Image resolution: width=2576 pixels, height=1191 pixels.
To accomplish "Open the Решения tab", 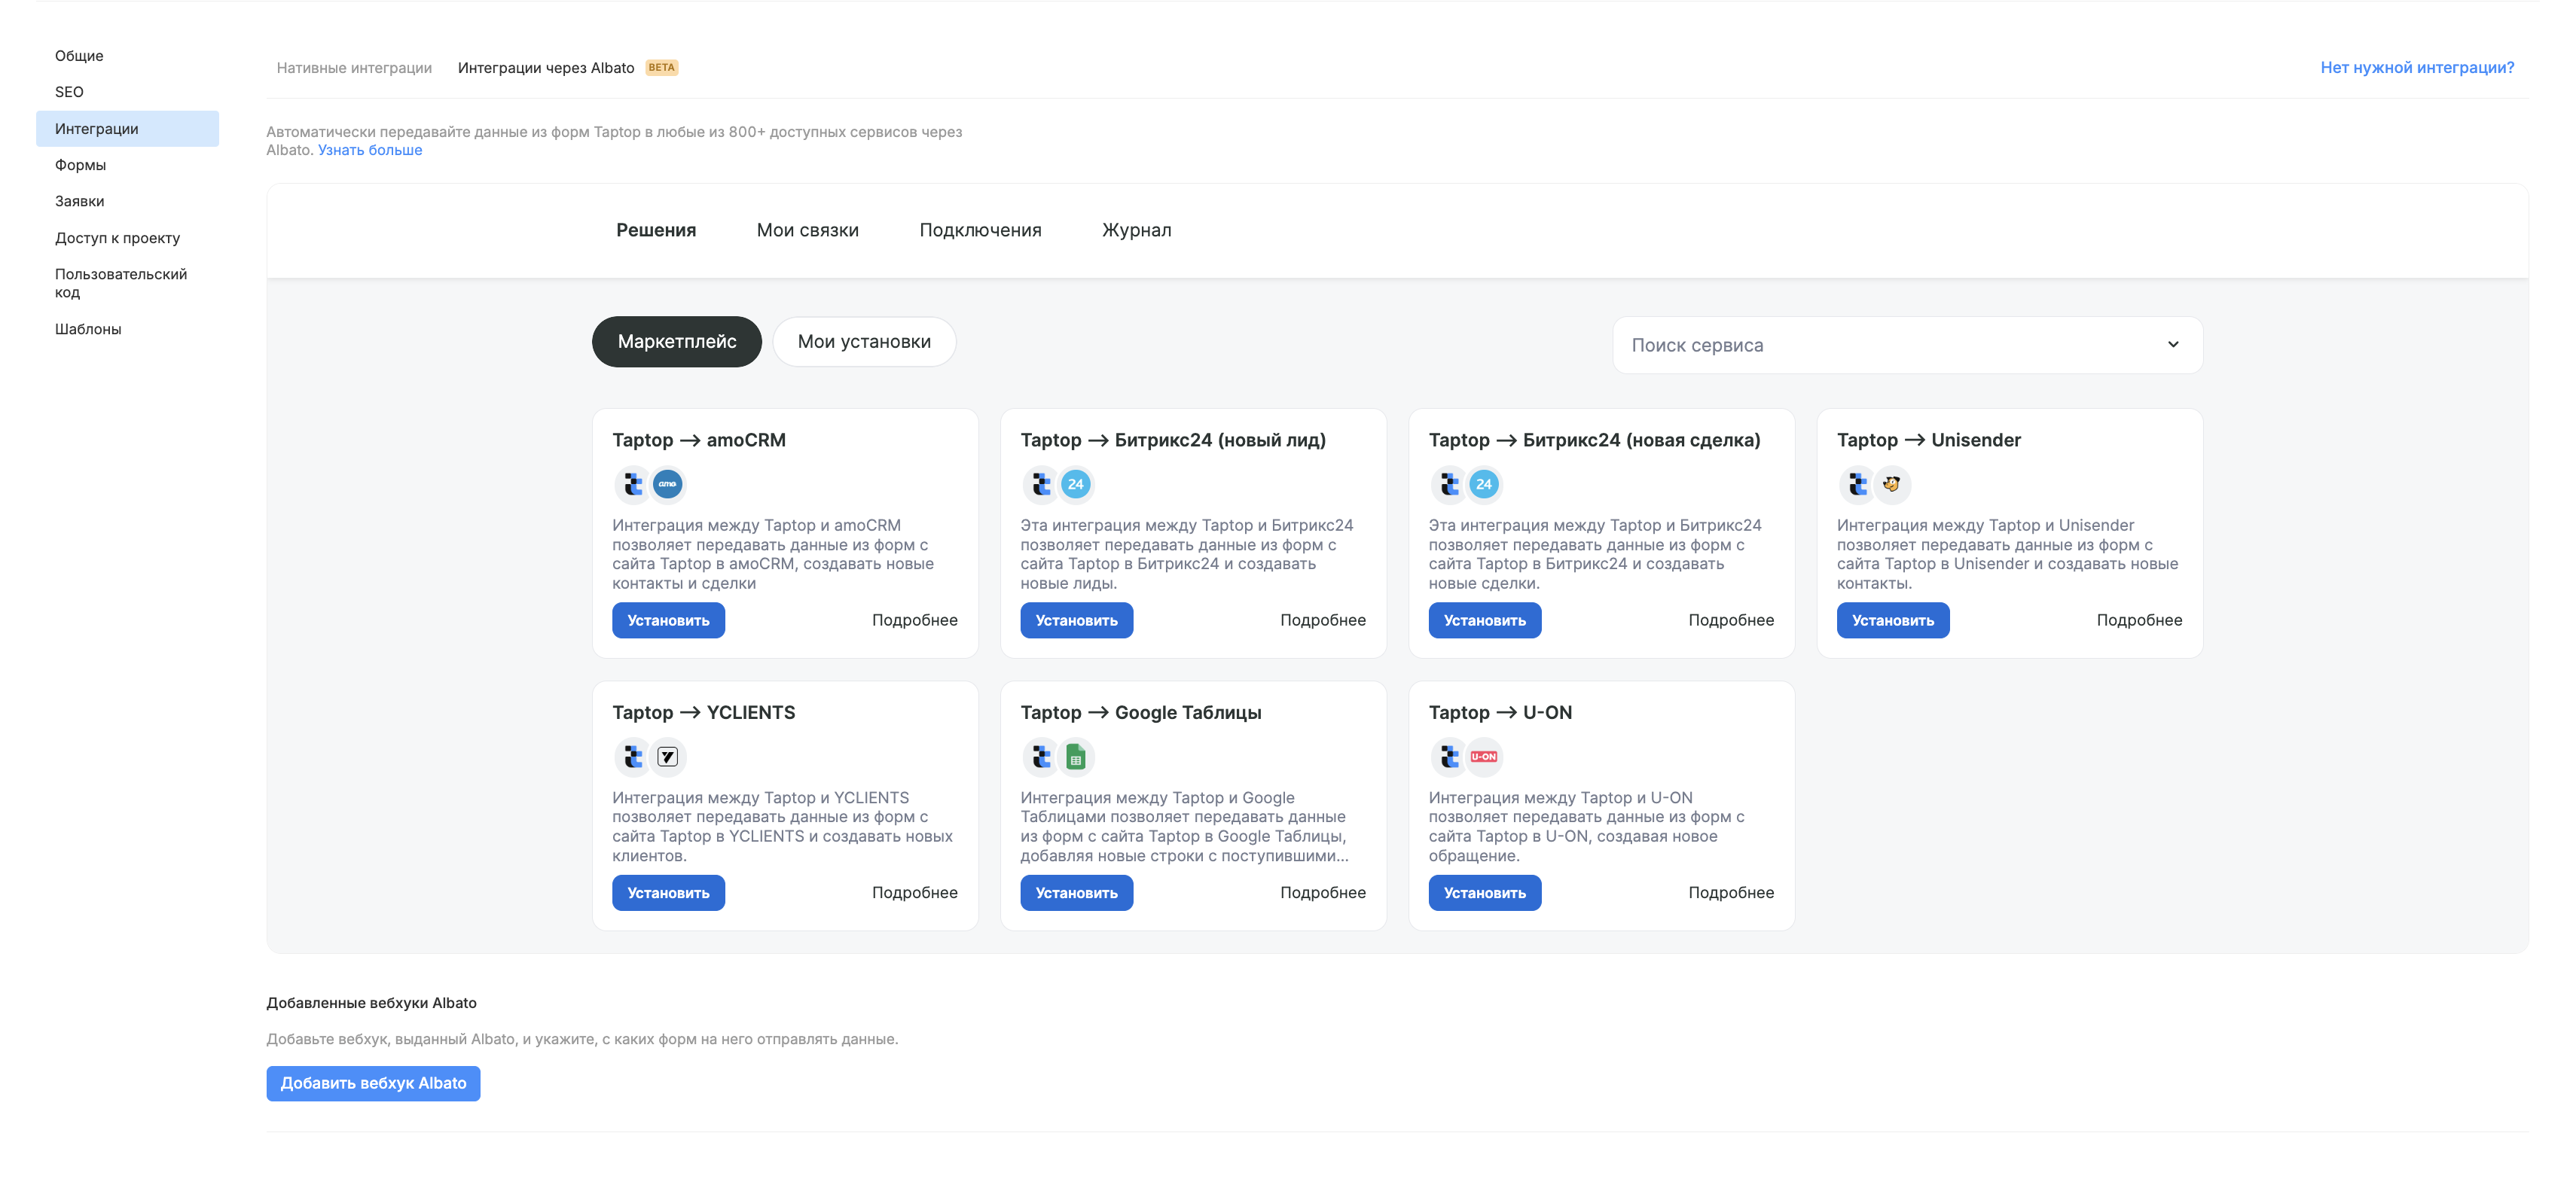I will click(656, 231).
